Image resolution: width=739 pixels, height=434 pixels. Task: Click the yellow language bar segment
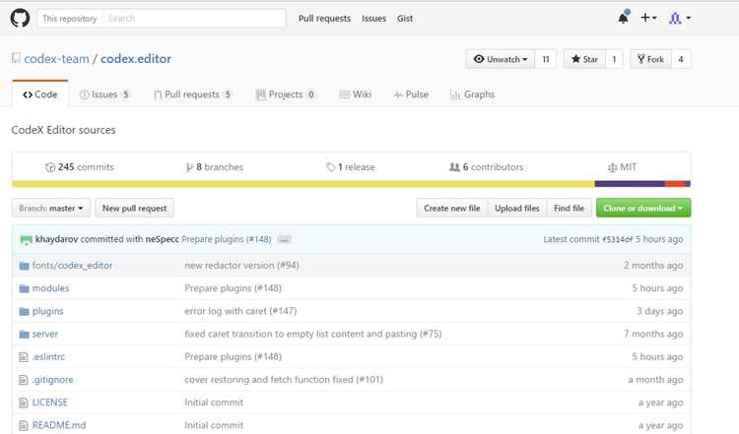(303, 184)
